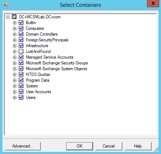The height and width of the screenshot is (154, 161).
Task: Click the Cancel button
Action: 109,146
